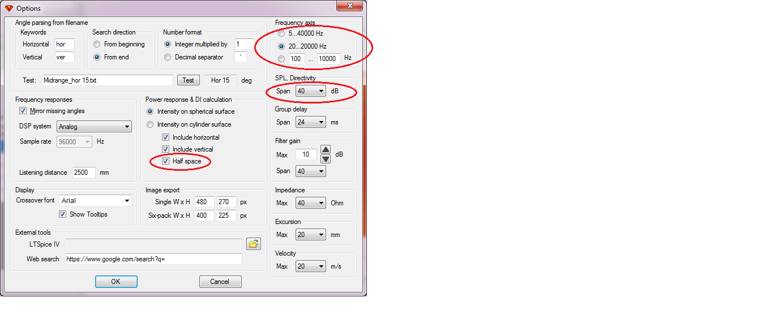Screen dimensions: 770x319
Task: Toggle Mirror missing angles checkbox
Action: coord(23,111)
